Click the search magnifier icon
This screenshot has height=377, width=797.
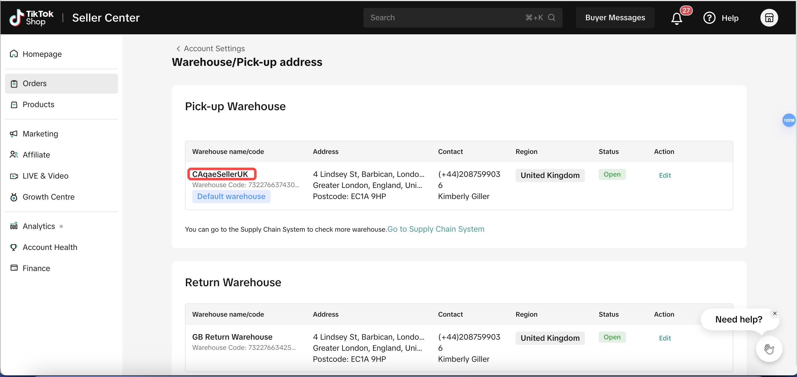tap(551, 18)
